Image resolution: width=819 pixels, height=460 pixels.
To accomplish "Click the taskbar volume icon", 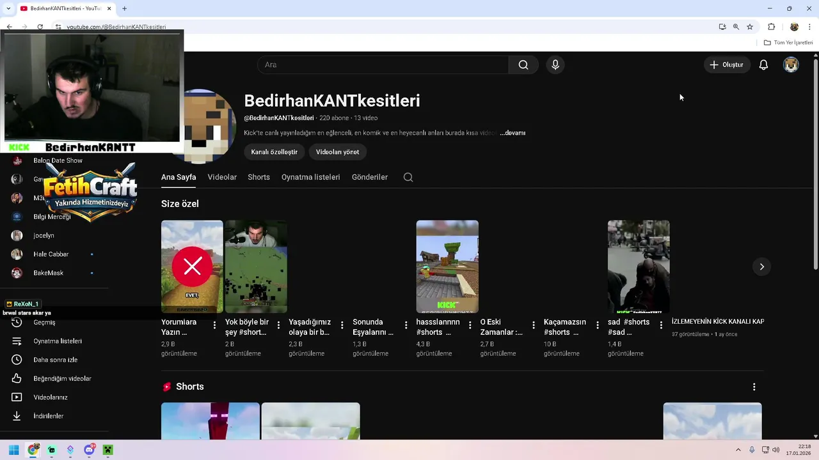I will 776,450.
